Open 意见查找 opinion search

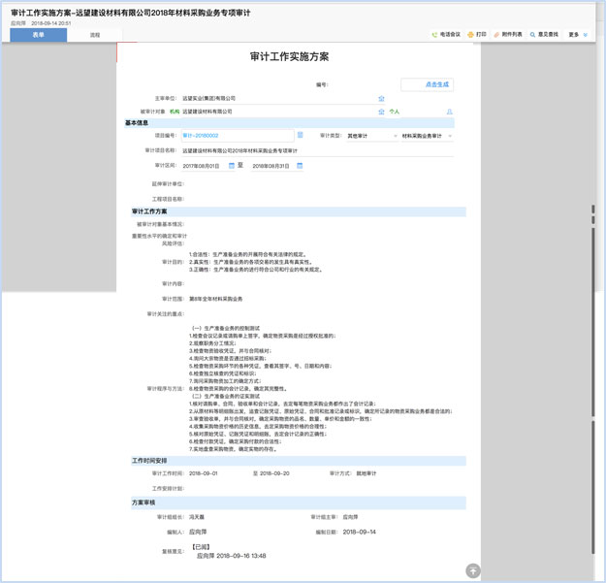[x=544, y=34]
